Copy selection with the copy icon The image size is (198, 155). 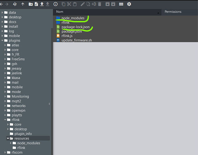(63, 4)
